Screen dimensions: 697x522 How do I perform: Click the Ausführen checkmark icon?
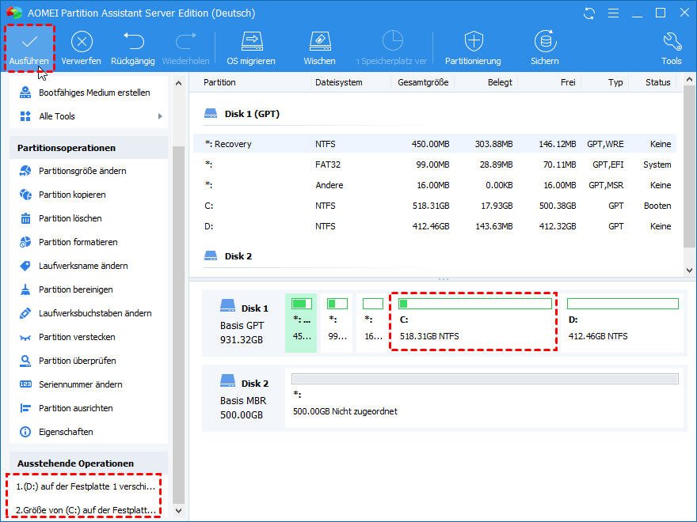coord(29,42)
